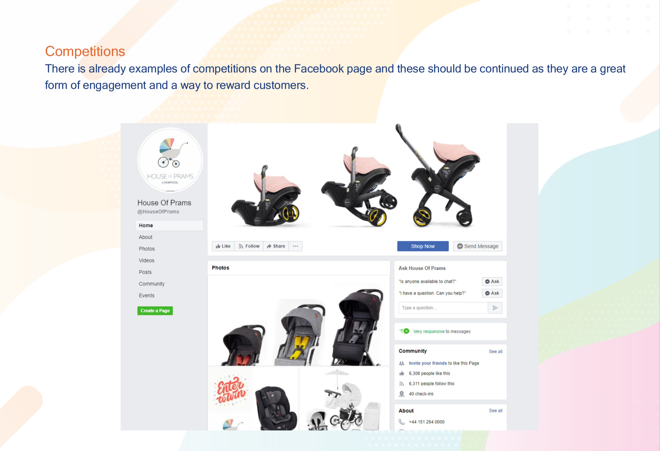This screenshot has height=451, width=660.
Task: Ask "I have a question. Can you help?"
Action: (492, 293)
